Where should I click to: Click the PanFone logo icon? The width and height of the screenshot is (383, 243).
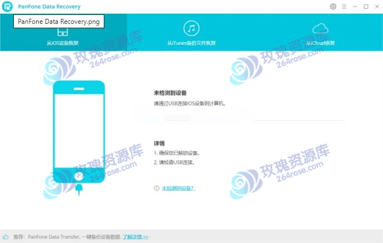pos(7,7)
